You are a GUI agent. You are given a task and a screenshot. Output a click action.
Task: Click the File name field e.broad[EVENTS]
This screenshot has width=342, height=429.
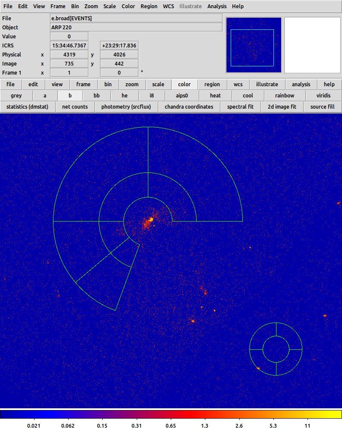click(x=136, y=19)
